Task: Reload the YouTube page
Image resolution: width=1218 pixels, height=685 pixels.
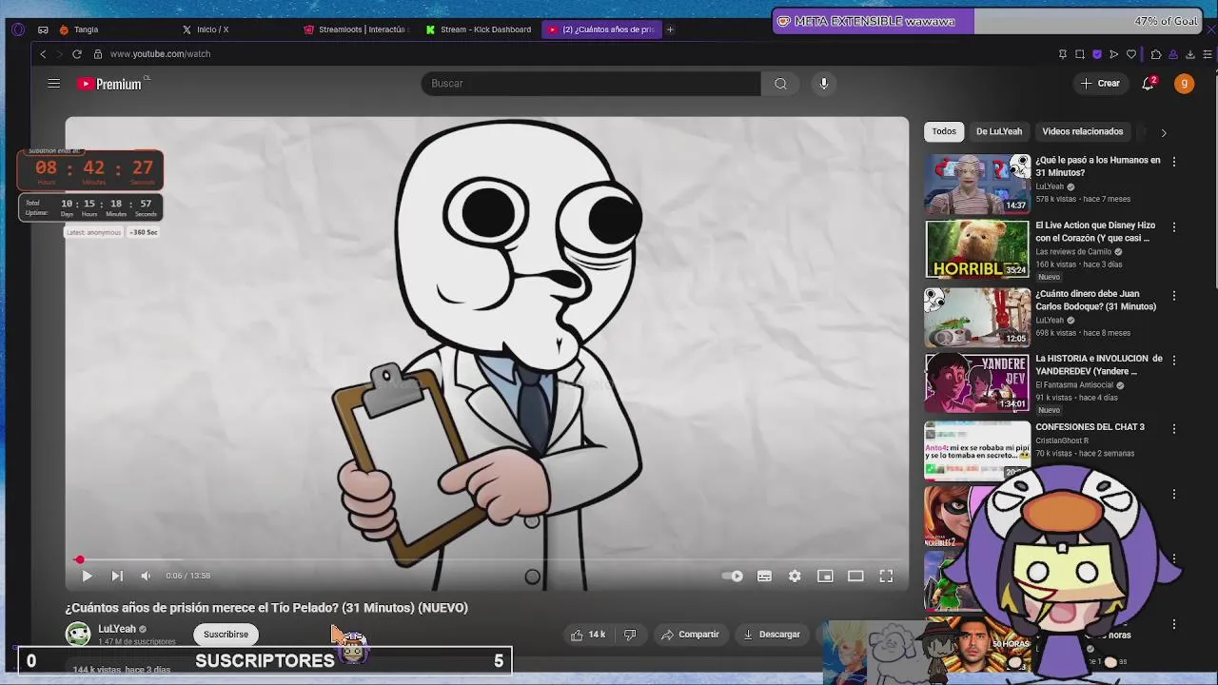Action: click(x=77, y=54)
